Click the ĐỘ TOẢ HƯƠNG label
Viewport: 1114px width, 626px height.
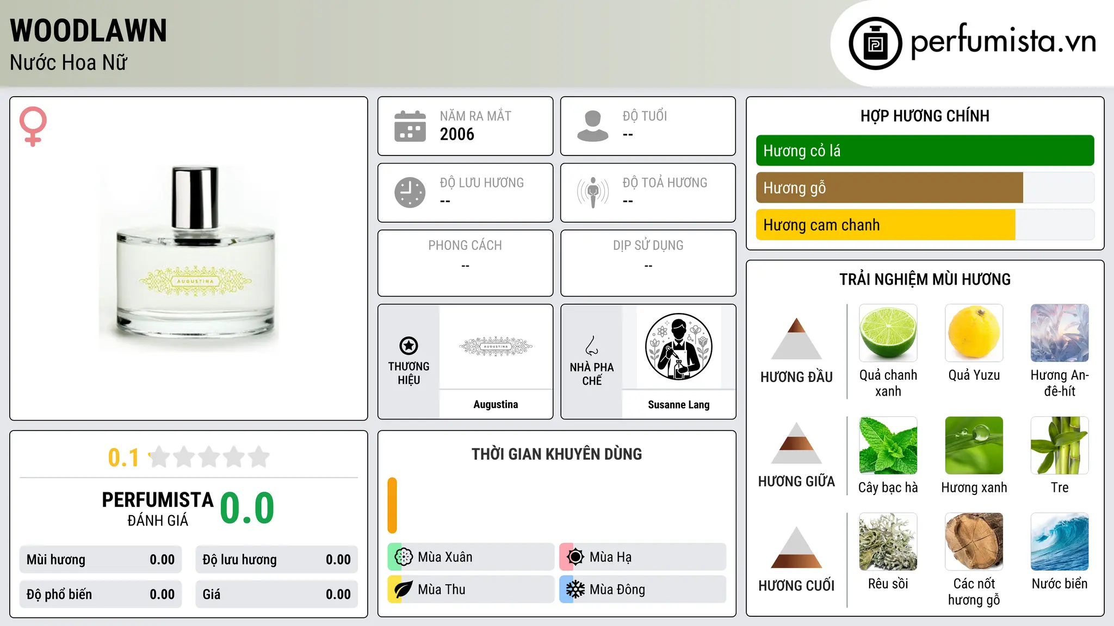point(665,183)
